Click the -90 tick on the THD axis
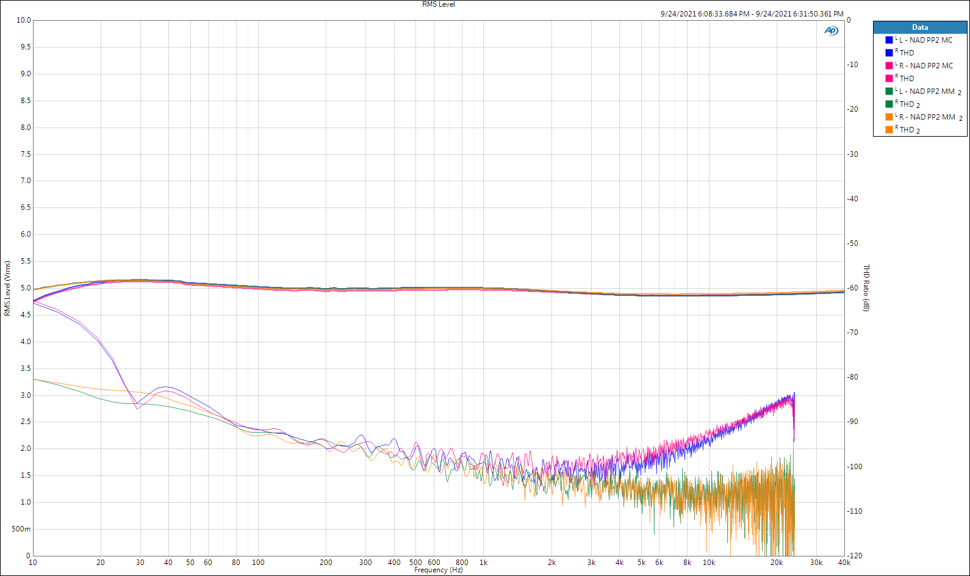 (853, 422)
